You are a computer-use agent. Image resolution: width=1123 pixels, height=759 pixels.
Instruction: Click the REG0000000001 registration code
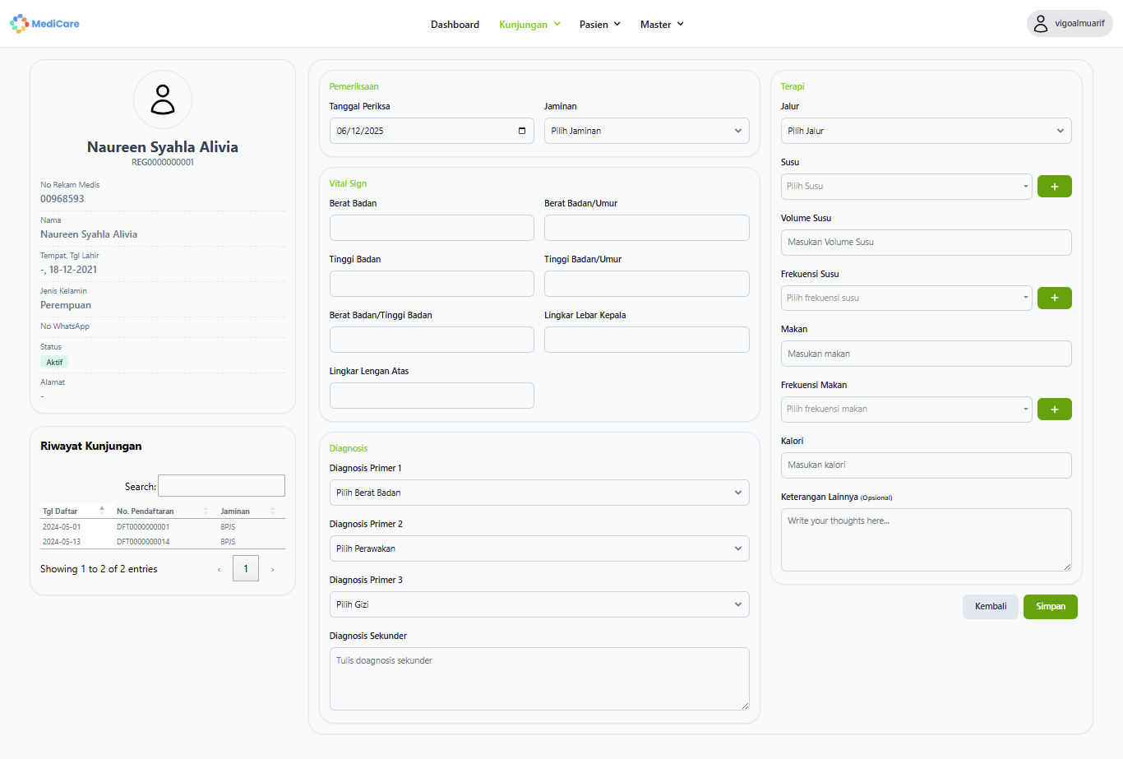pyautogui.click(x=163, y=163)
